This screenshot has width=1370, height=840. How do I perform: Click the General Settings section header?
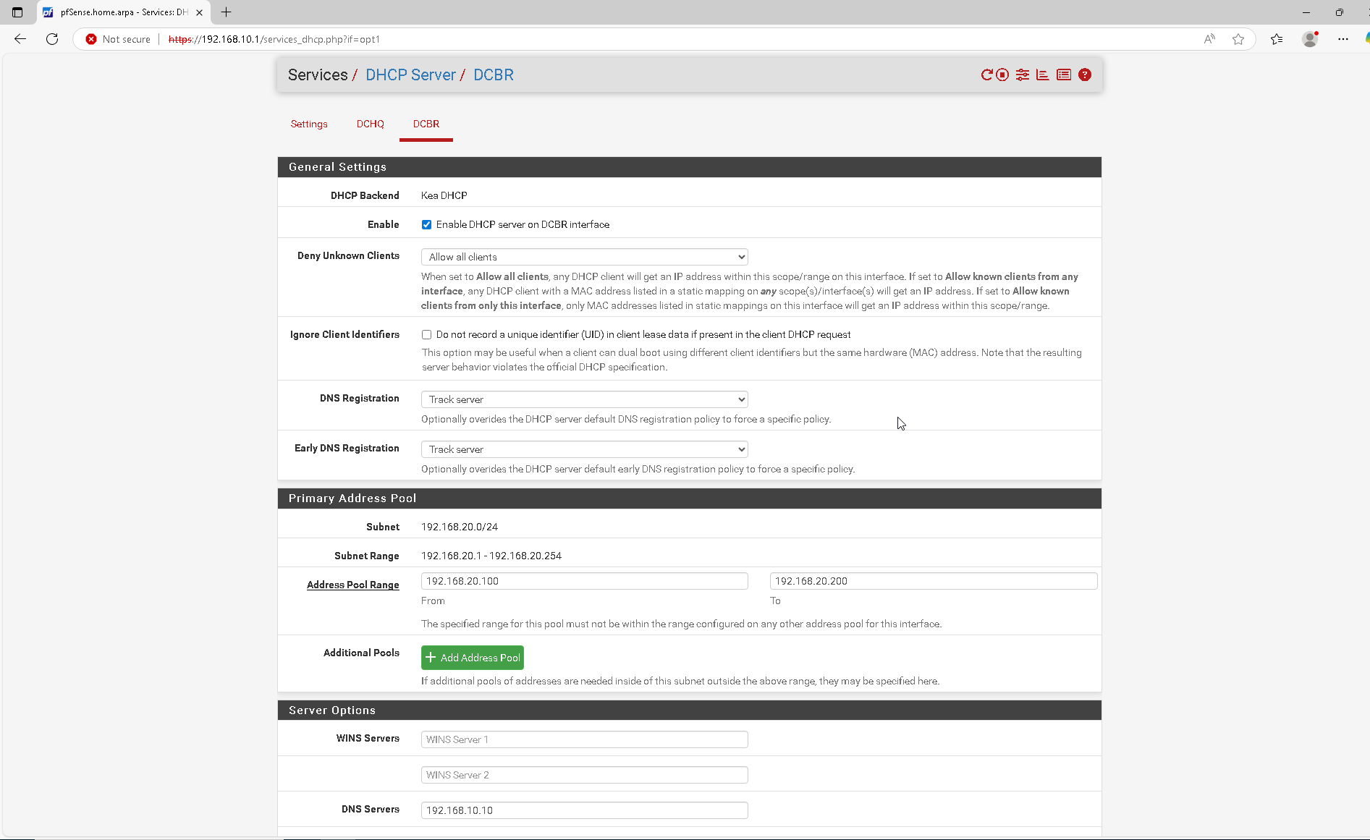pyautogui.click(x=690, y=167)
